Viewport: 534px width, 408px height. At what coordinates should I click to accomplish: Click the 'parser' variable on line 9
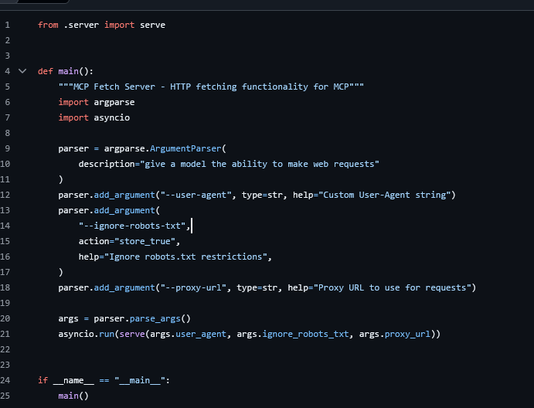coord(73,148)
